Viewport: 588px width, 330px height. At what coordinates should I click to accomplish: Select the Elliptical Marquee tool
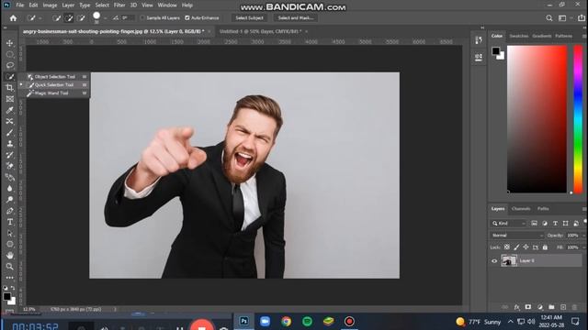[10, 55]
